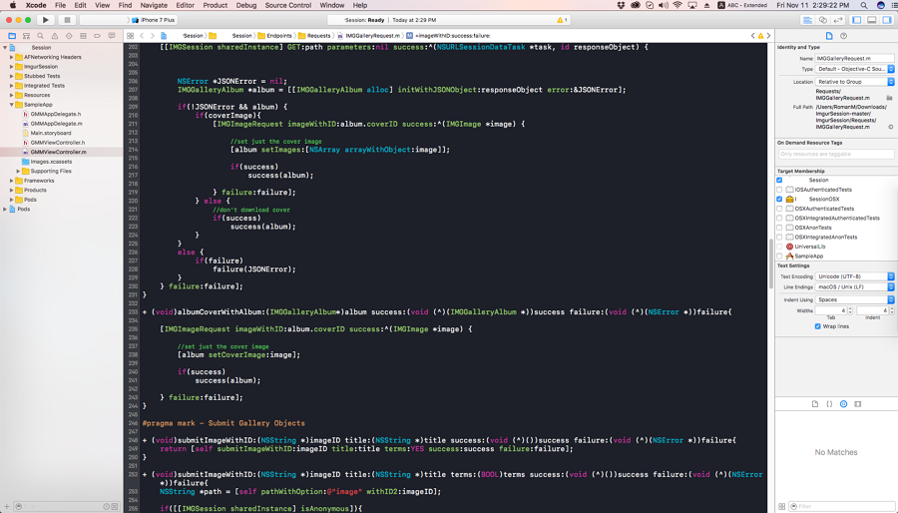Enable OSXAnonTests target membership
898x513 pixels.
(x=779, y=228)
